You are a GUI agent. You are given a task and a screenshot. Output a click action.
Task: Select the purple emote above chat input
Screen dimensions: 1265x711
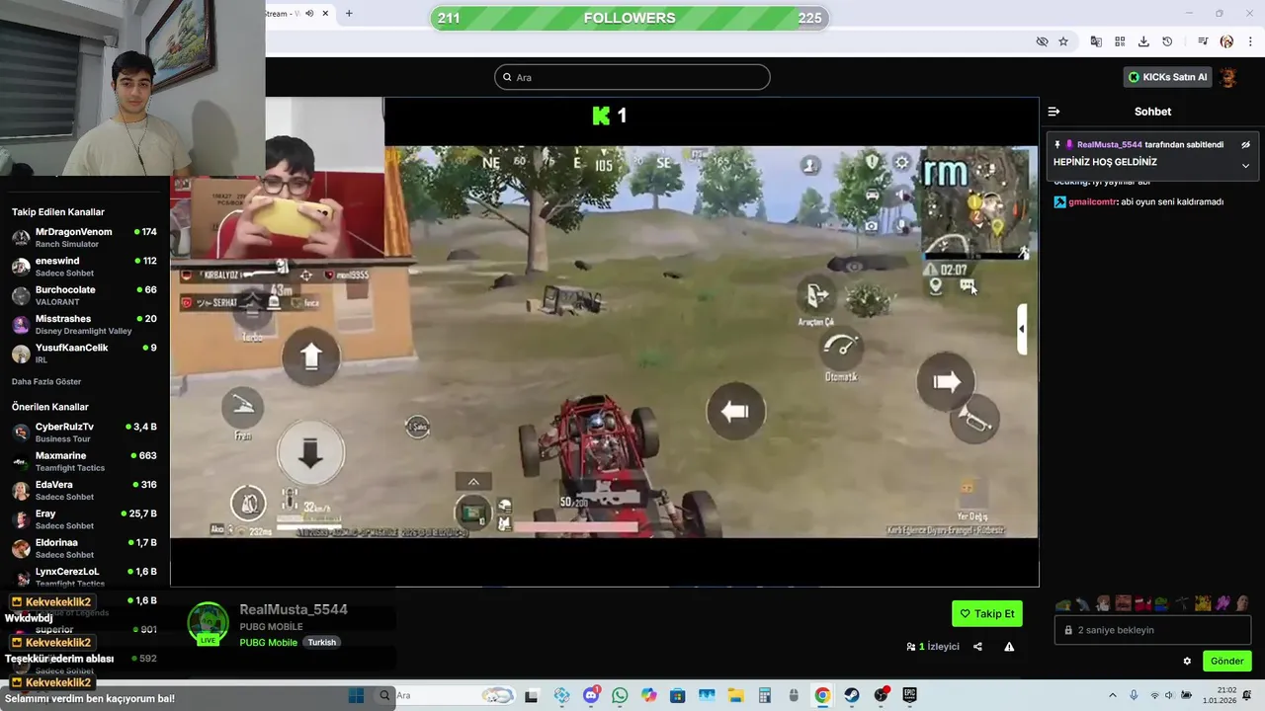[1223, 603]
